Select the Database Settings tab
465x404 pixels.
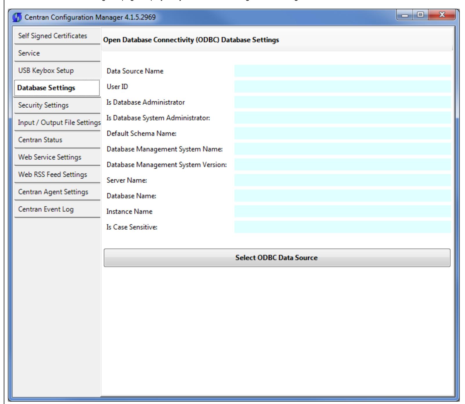[x=57, y=88]
